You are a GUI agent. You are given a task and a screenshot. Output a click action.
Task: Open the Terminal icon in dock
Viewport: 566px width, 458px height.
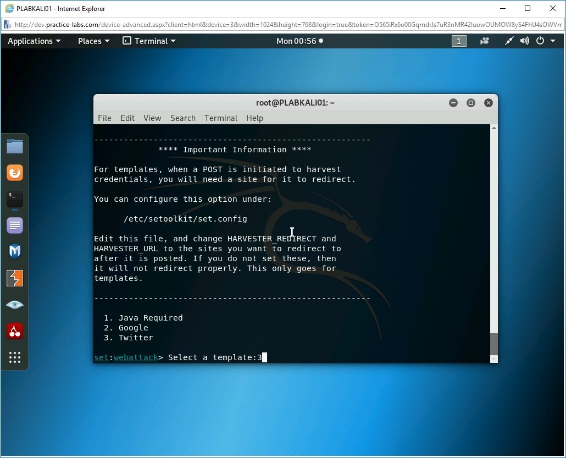click(x=15, y=199)
